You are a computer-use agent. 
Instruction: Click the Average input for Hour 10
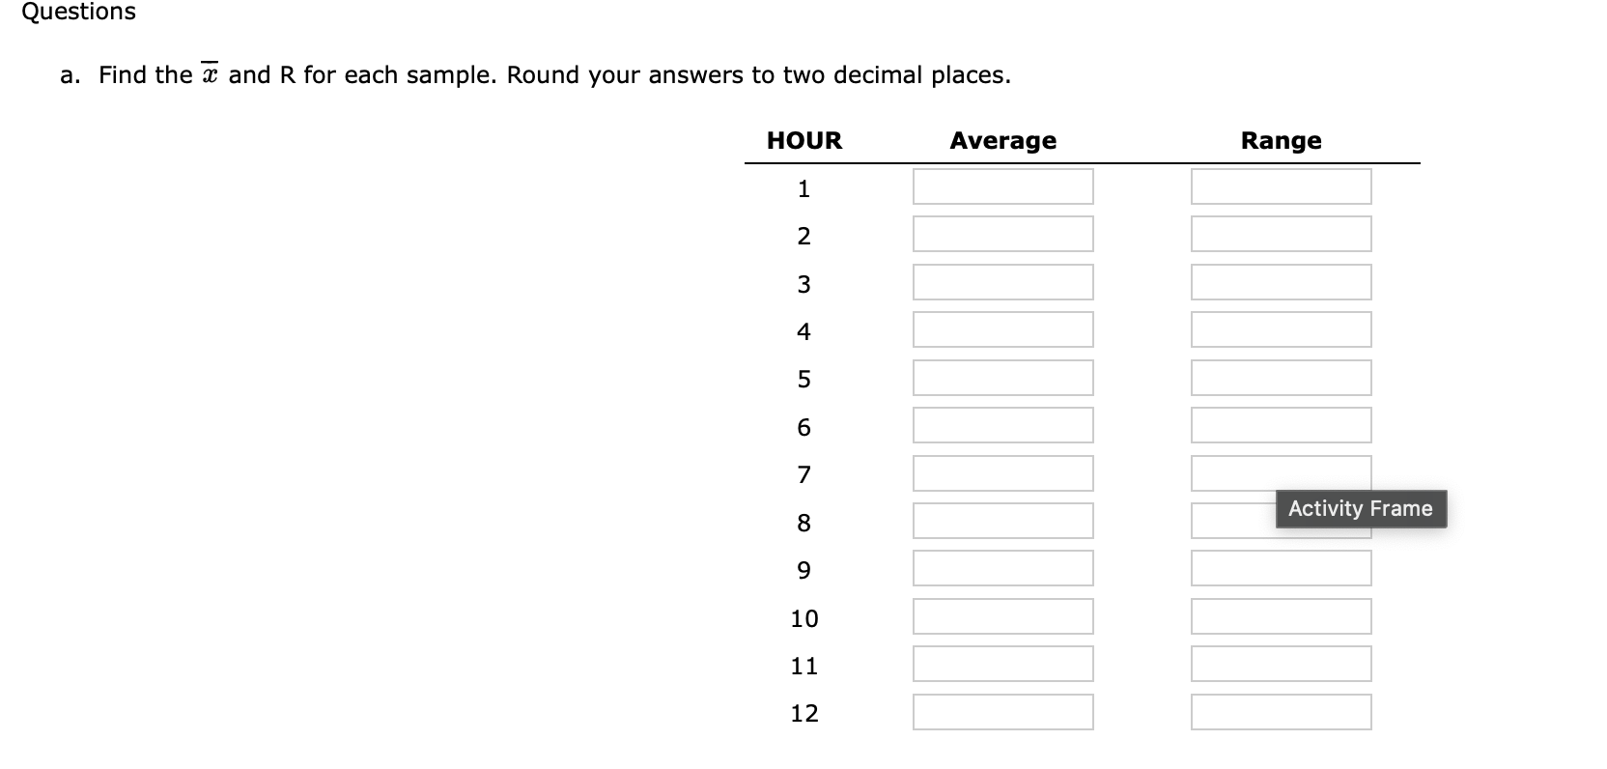(x=1002, y=615)
